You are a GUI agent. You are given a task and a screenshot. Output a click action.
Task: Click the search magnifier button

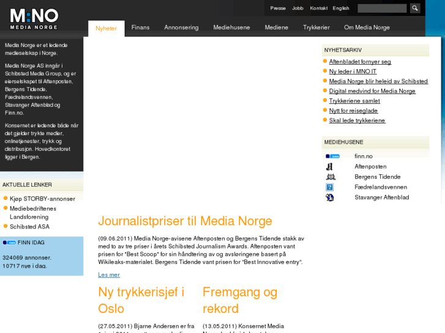415,8
